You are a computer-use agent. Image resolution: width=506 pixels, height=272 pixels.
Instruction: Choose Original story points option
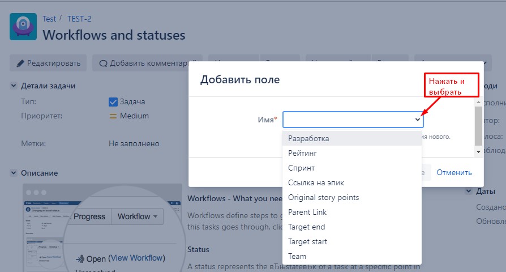pos(351,197)
